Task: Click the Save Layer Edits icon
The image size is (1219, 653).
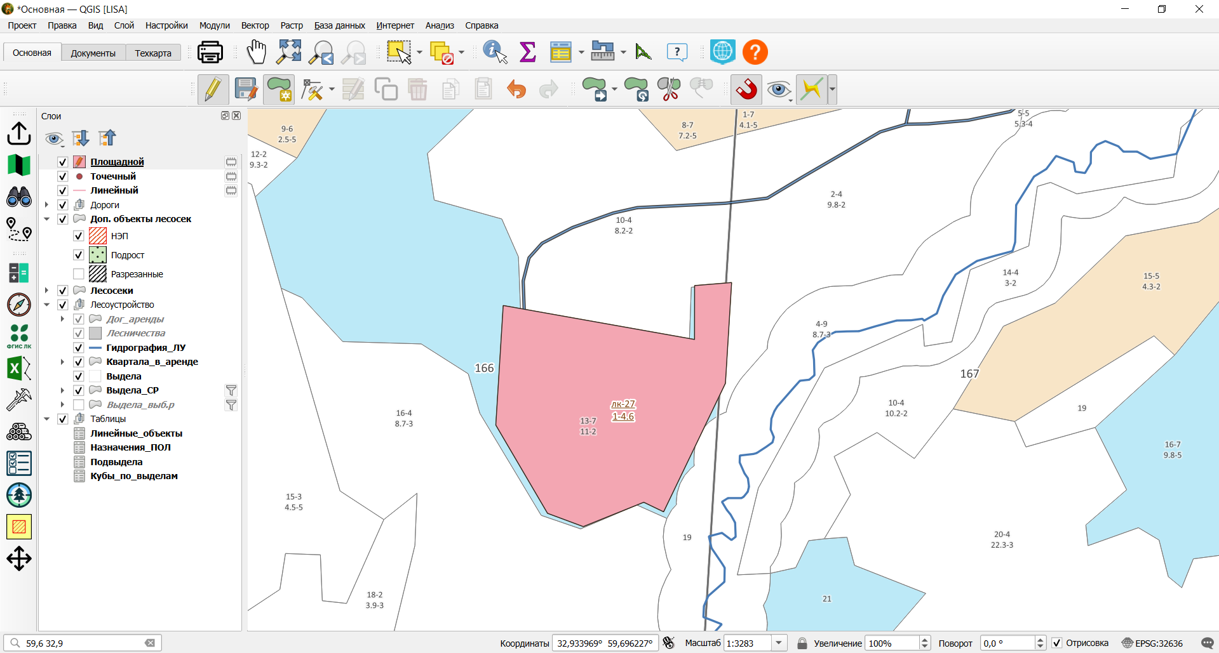Action: pos(246,89)
